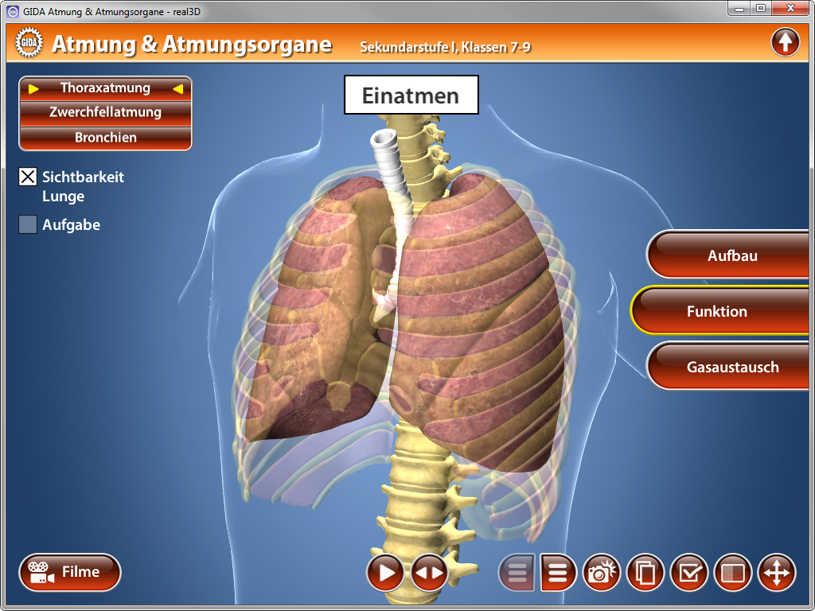This screenshot has width=815, height=611.
Task: Click the GIDA logo in header
Action: (x=29, y=43)
